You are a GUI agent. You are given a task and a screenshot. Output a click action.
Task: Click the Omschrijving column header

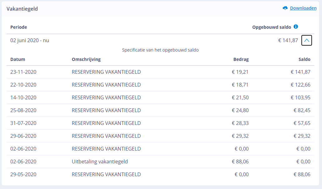point(86,59)
